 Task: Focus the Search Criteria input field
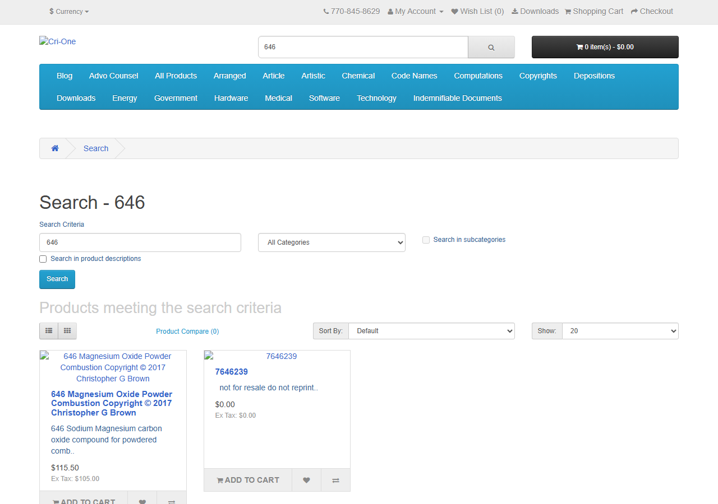[x=140, y=242]
